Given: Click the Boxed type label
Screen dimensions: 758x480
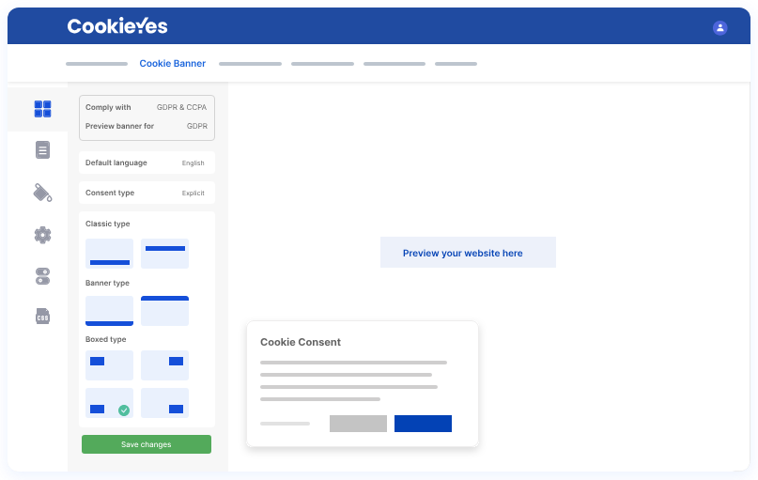Looking at the screenshot, I should (105, 339).
